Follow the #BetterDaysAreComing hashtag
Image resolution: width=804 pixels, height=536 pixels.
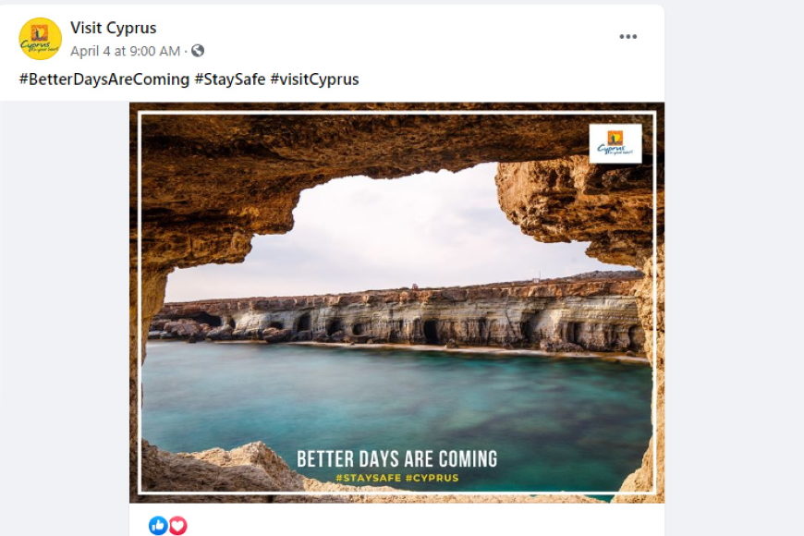click(x=104, y=79)
